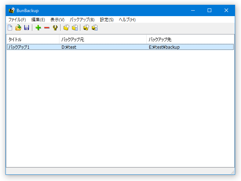
Task: Maximize the BunBackup window
Action: click(209, 10)
